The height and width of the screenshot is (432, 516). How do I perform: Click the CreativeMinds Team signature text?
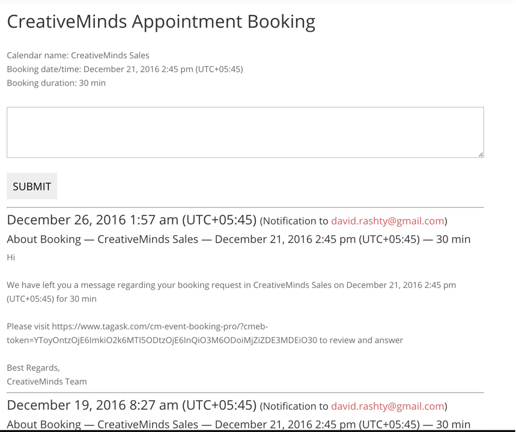(x=47, y=382)
